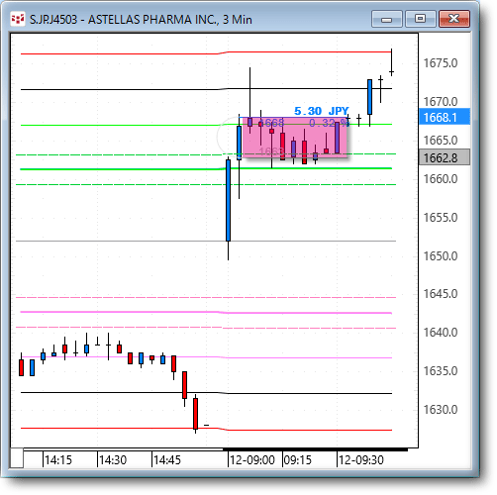
Task: Select the thick green horizontal line
Action: pos(206,168)
